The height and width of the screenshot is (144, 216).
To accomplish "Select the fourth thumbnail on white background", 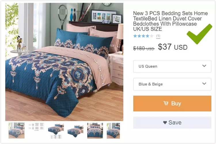I will (x=75, y=131).
